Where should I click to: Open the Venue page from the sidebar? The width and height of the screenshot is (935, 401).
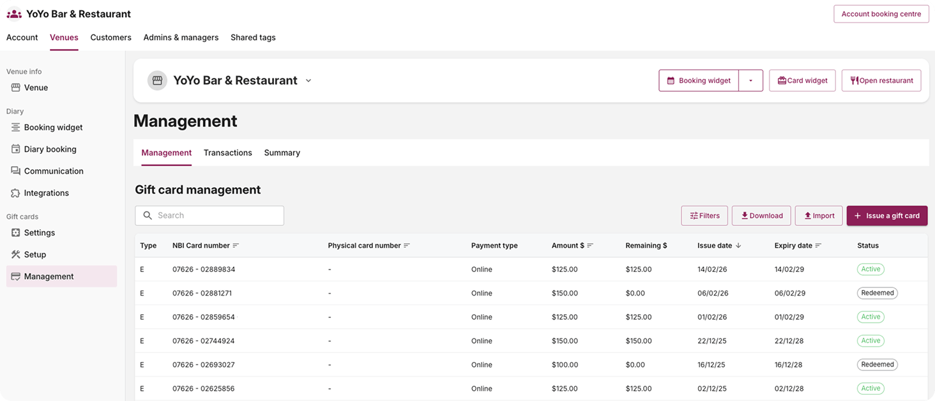click(x=15, y=87)
